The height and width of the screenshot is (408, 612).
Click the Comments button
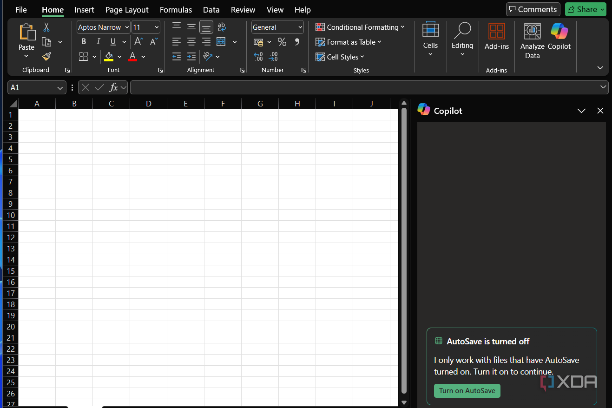[533, 9]
